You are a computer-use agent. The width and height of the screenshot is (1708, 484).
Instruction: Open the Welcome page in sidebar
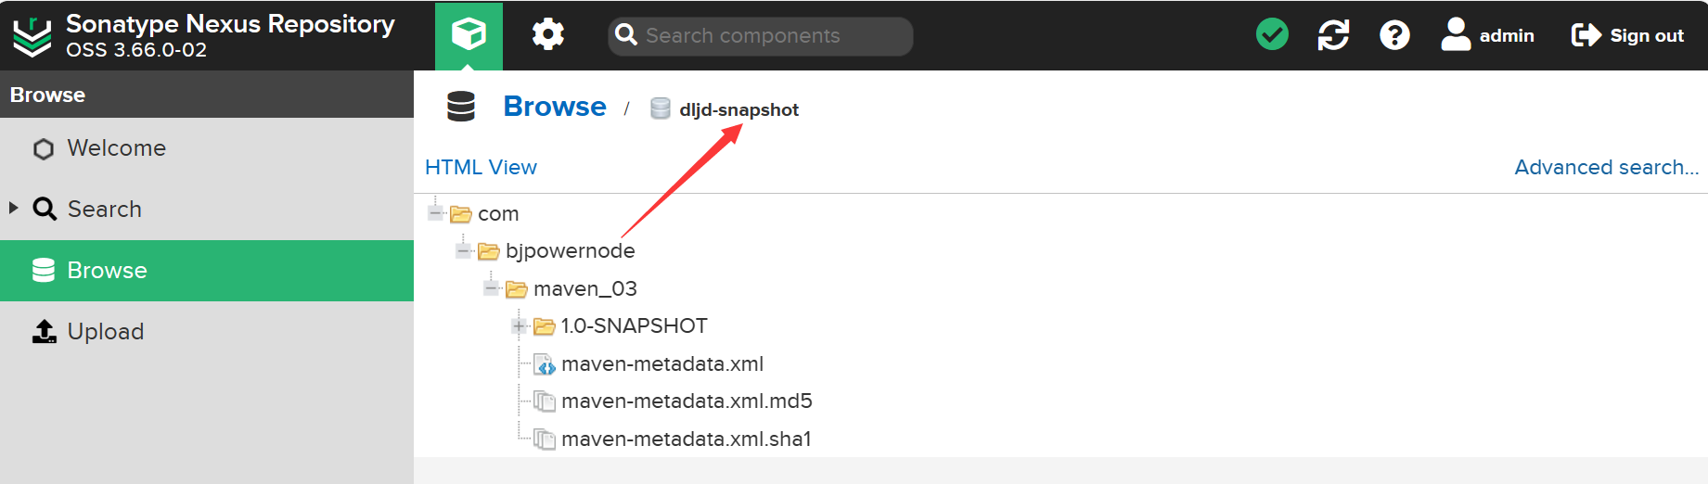(x=116, y=148)
